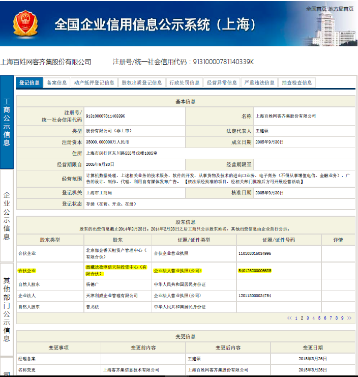Open shareholder list page 6
The width and height of the screenshot is (358, 377).
(x=325, y=318)
